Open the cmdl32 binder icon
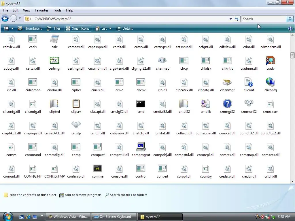 184,104
